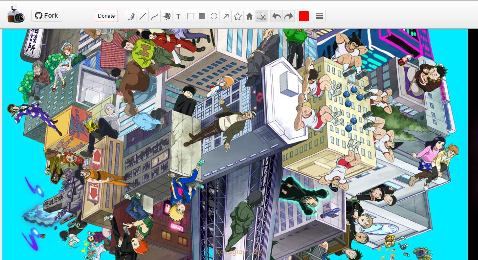Choose the circle shape tool

pos(214,16)
